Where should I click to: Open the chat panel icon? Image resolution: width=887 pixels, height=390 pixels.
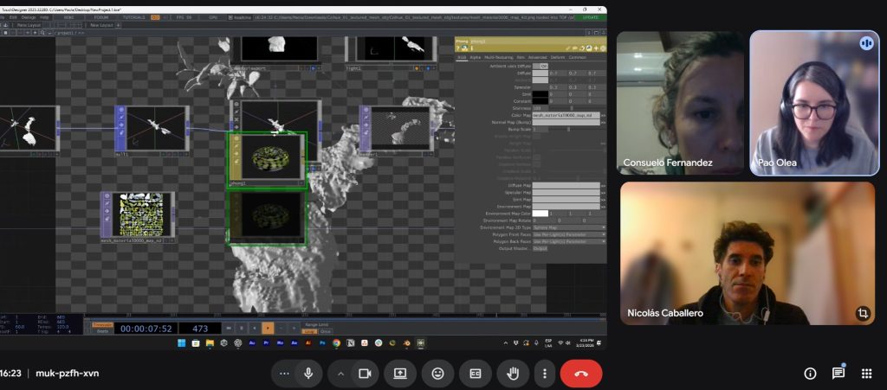[838, 374]
